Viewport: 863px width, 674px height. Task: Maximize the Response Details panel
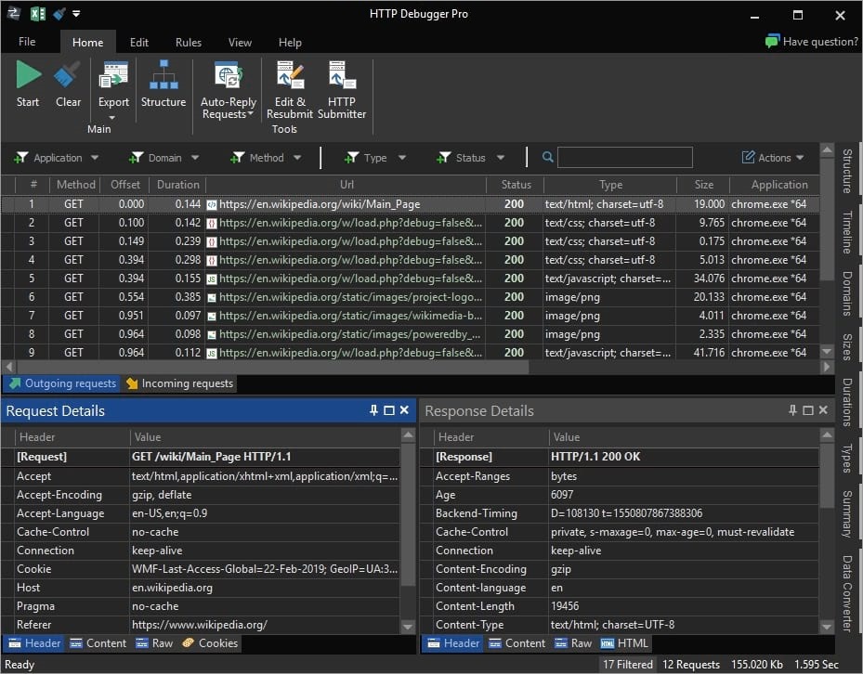click(808, 410)
